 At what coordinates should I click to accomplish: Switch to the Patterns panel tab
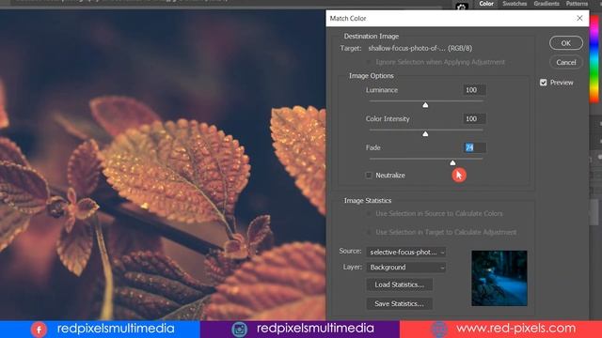577,4
